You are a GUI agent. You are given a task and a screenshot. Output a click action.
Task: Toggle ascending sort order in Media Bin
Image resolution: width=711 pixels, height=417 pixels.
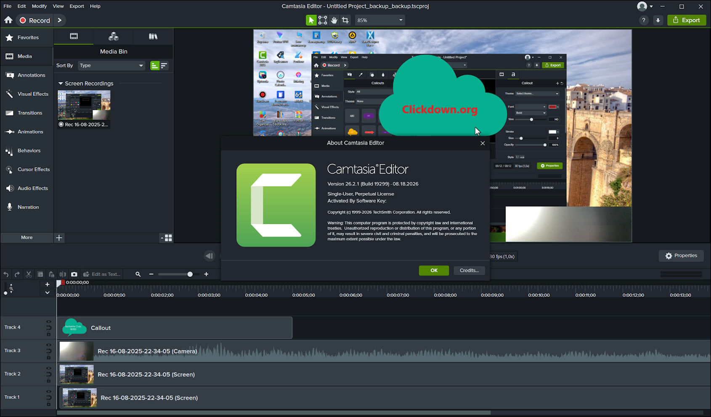pyautogui.click(x=155, y=66)
